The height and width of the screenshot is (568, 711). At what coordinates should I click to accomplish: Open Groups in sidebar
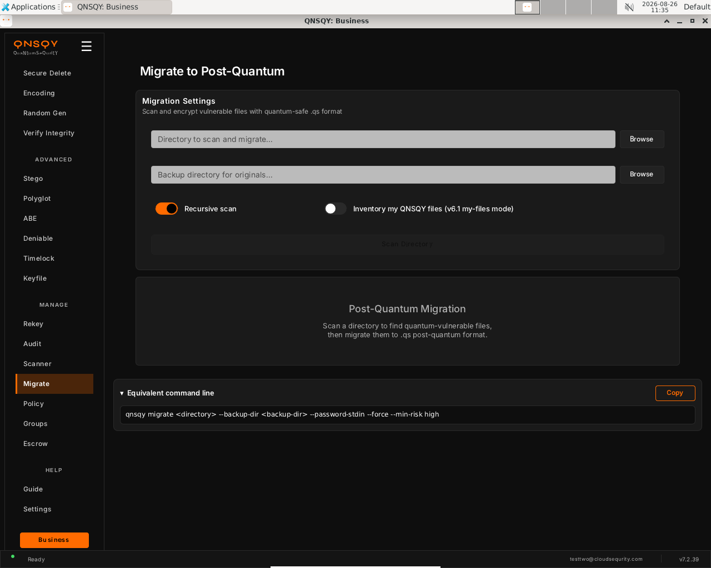(x=54, y=424)
